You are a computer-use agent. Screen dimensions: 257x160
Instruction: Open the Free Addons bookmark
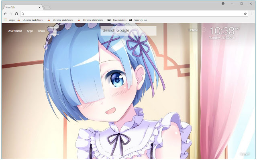117,20
